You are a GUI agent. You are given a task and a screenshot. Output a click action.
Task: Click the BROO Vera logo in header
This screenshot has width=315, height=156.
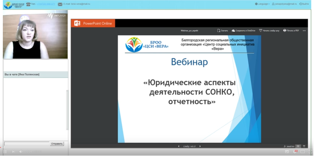14,5
